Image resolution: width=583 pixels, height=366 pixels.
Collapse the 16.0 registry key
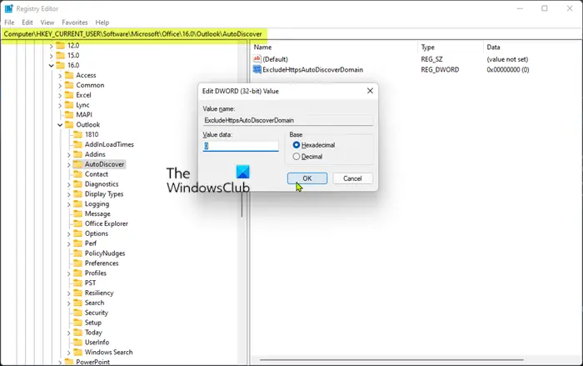(x=52, y=66)
